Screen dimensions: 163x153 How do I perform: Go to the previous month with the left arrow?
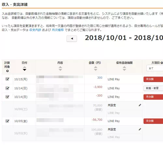tap(72, 38)
